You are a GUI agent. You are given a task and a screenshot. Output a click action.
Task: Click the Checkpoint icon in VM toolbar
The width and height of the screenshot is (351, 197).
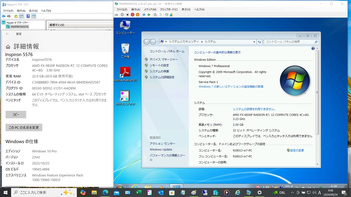(x=155, y=15)
